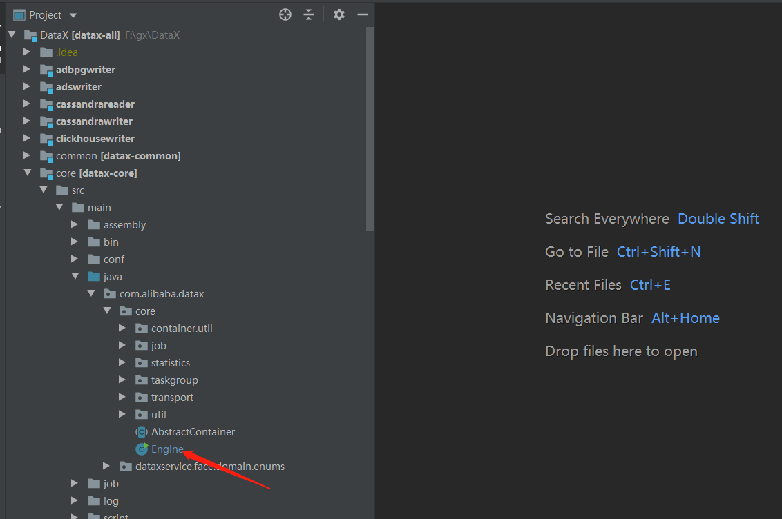The image size is (782, 519).
Task: Click the adswriter module icon
Action: (x=46, y=87)
